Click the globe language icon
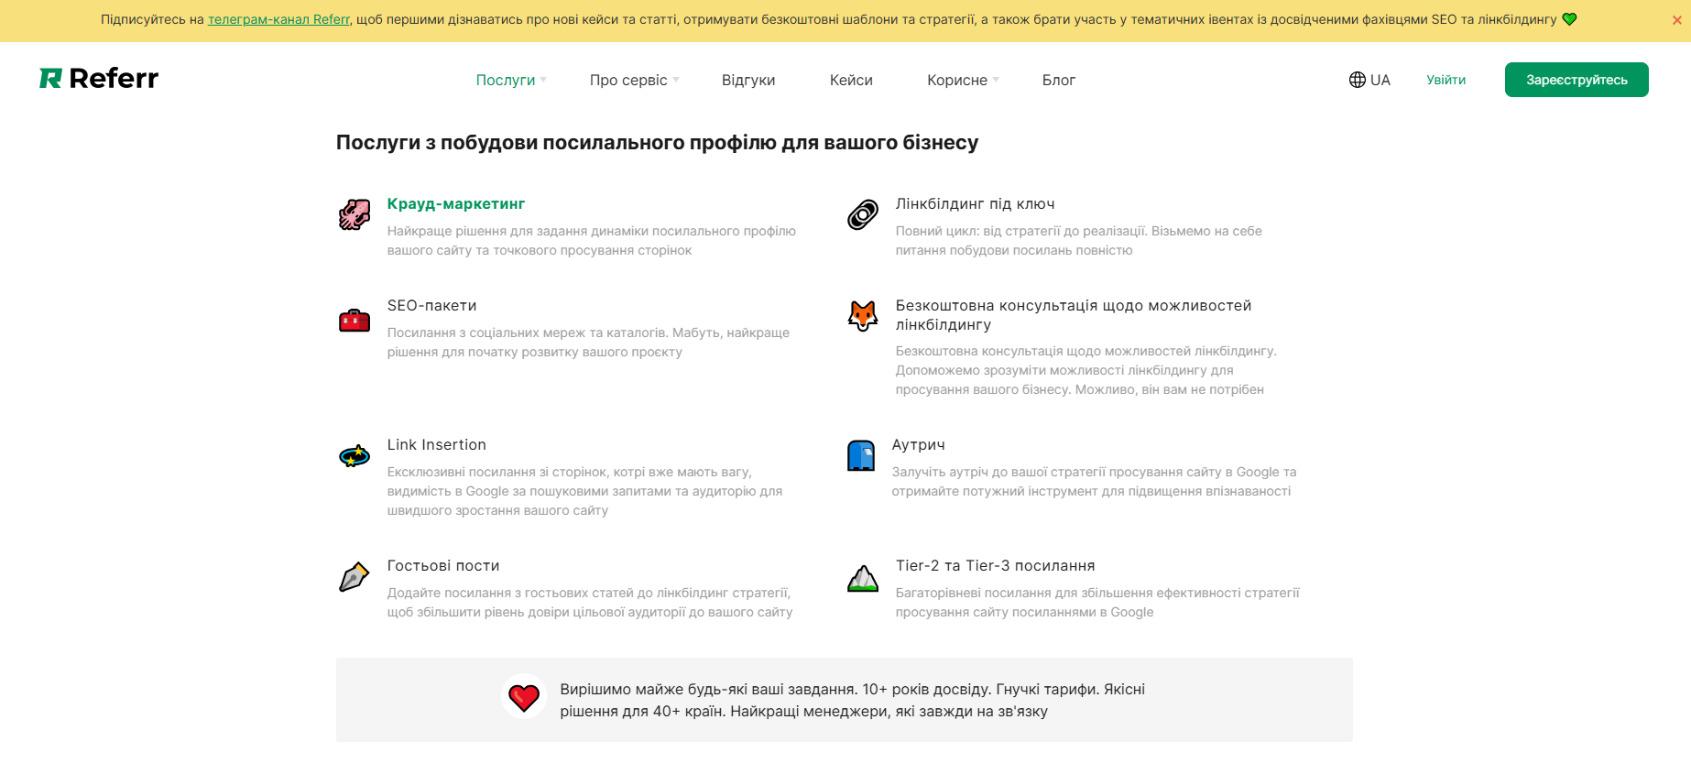Screen dimensions: 1691x774 pyautogui.click(x=1357, y=80)
